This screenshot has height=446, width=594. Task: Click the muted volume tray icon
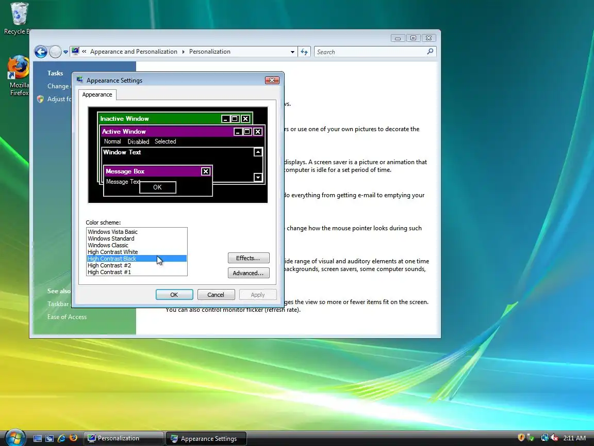point(554,438)
